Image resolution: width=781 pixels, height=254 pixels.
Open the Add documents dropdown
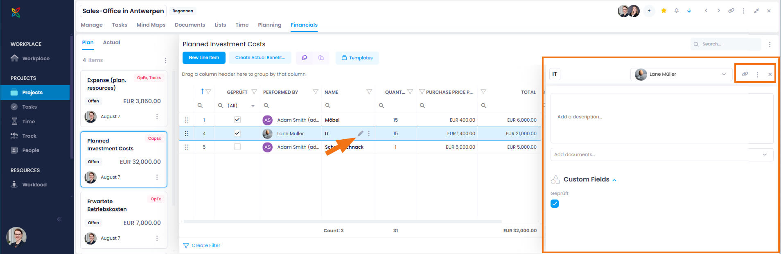click(661, 154)
